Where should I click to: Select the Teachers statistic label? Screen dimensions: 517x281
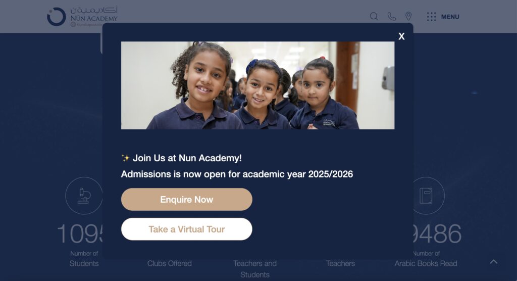click(340, 263)
